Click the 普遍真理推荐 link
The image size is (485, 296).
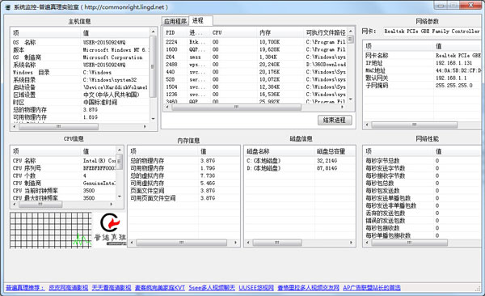pos(25,288)
